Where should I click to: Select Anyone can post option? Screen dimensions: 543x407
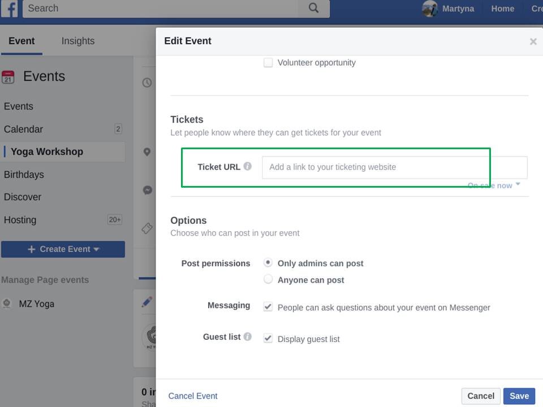pyautogui.click(x=269, y=279)
